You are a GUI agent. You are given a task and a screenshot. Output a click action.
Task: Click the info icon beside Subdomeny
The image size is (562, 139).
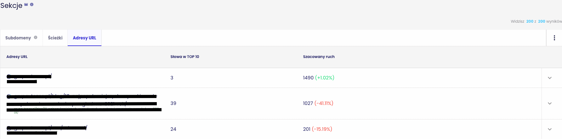click(36, 38)
